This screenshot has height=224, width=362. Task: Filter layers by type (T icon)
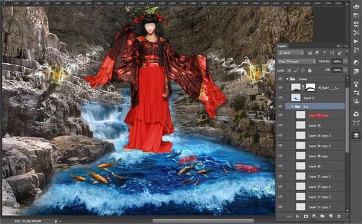[325, 53]
